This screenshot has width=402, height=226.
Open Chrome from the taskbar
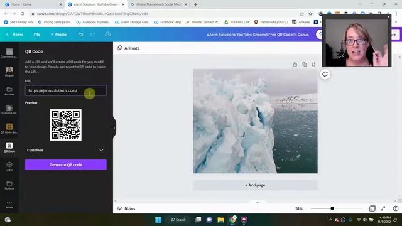232,220
